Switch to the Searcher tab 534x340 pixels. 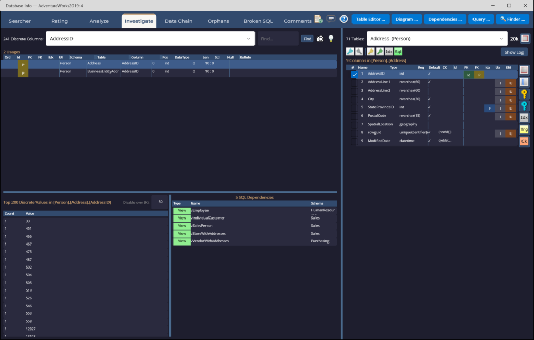(20, 21)
